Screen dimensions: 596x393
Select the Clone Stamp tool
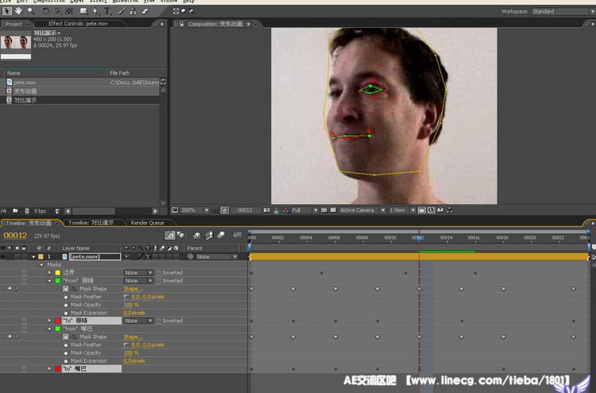(133, 11)
